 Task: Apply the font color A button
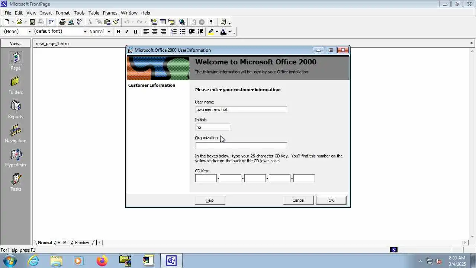point(223,32)
